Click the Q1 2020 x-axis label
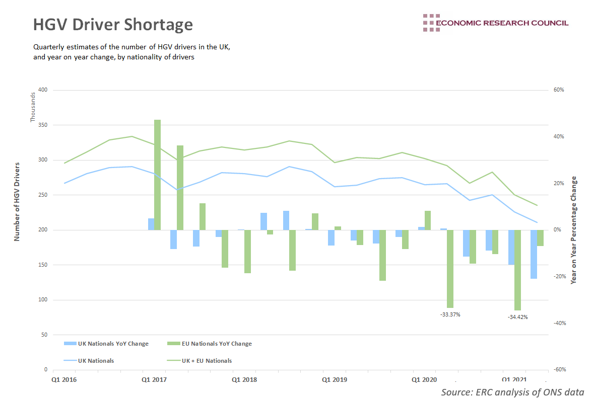Image resolution: width=595 pixels, height=400 pixels. click(424, 379)
